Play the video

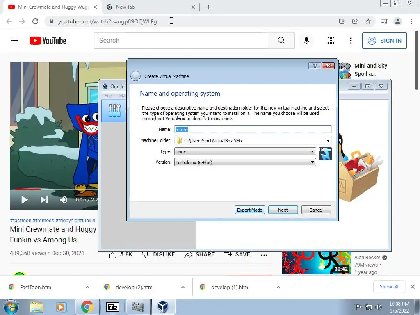pyautogui.click(x=24, y=200)
